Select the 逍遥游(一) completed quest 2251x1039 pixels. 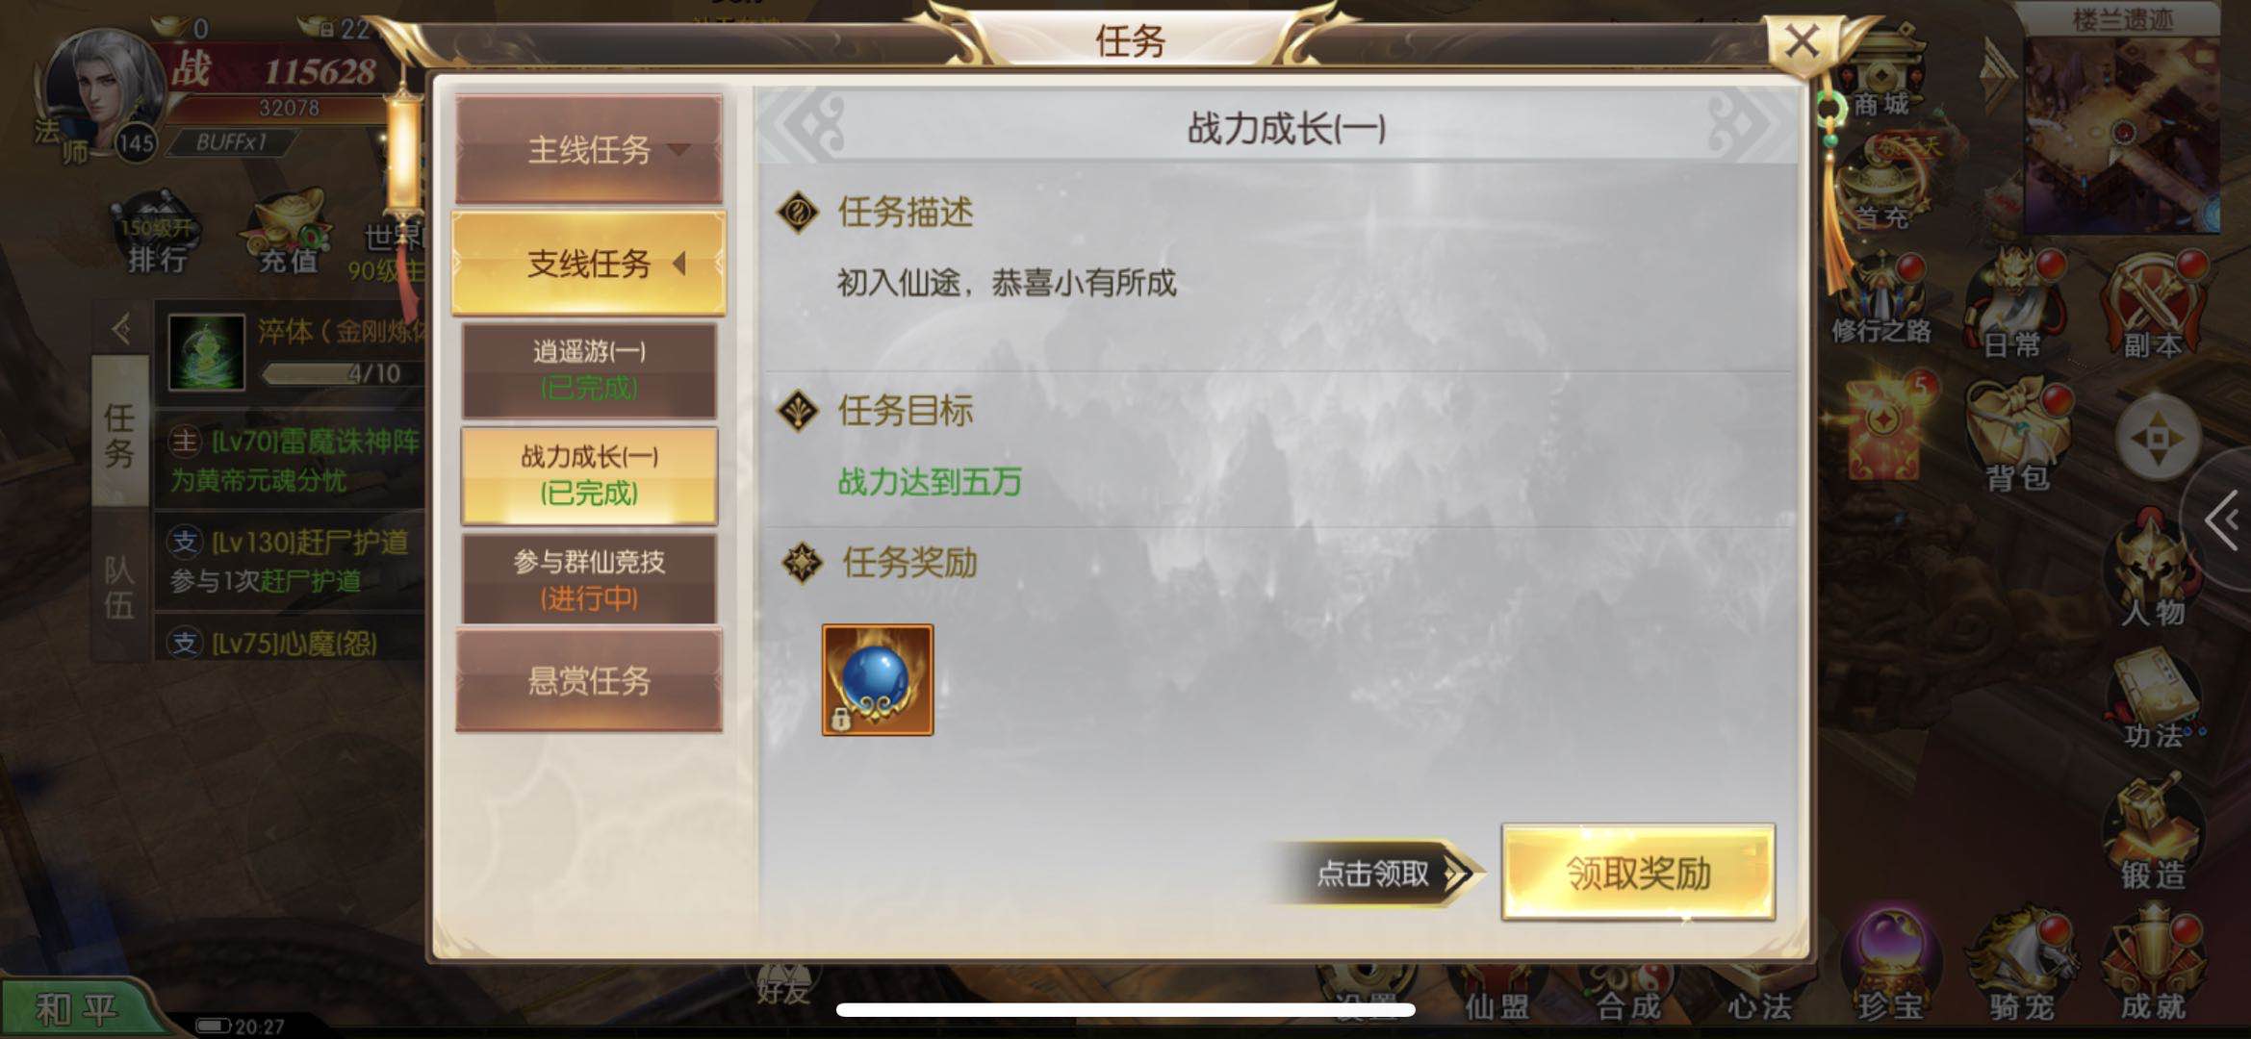pyautogui.click(x=589, y=369)
